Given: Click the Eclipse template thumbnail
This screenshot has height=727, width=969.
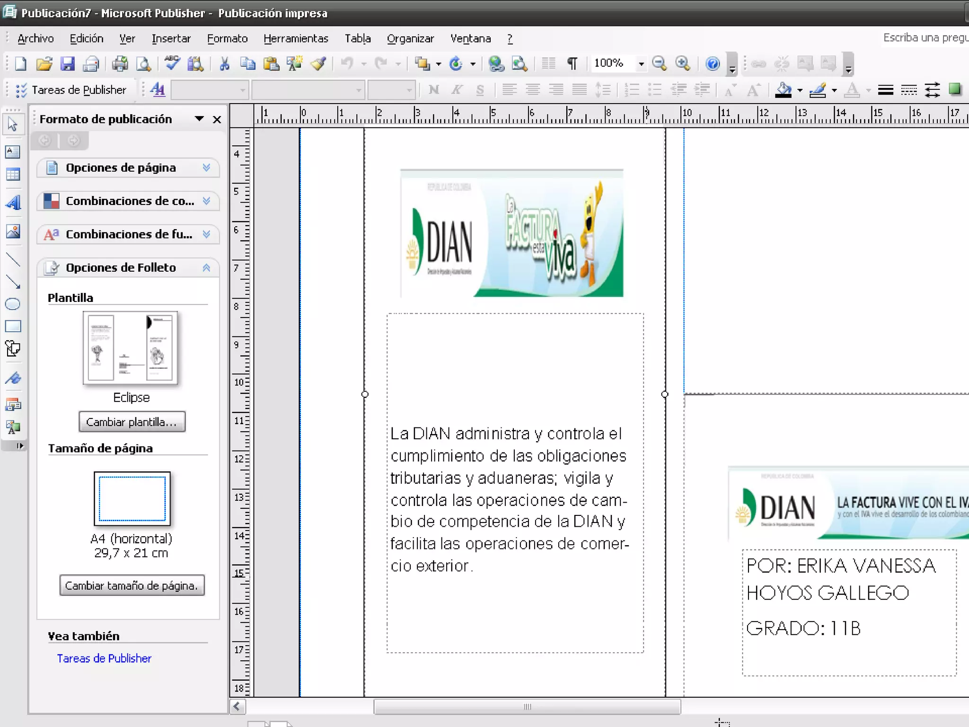Looking at the screenshot, I should 130,348.
